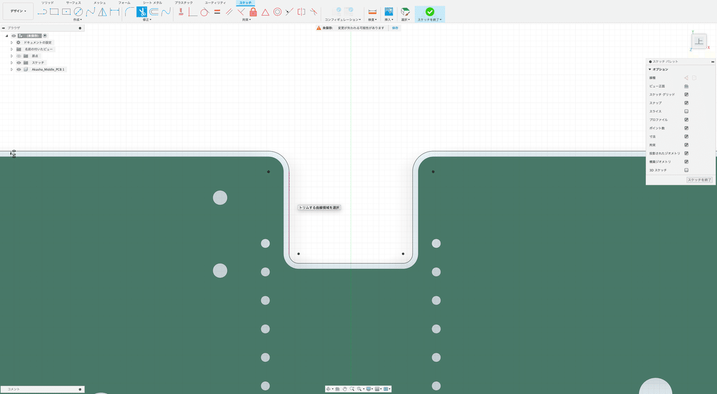Screen dimensions: 717x394
Task: Switch to ユーティリティ tab
Action: 215,3
